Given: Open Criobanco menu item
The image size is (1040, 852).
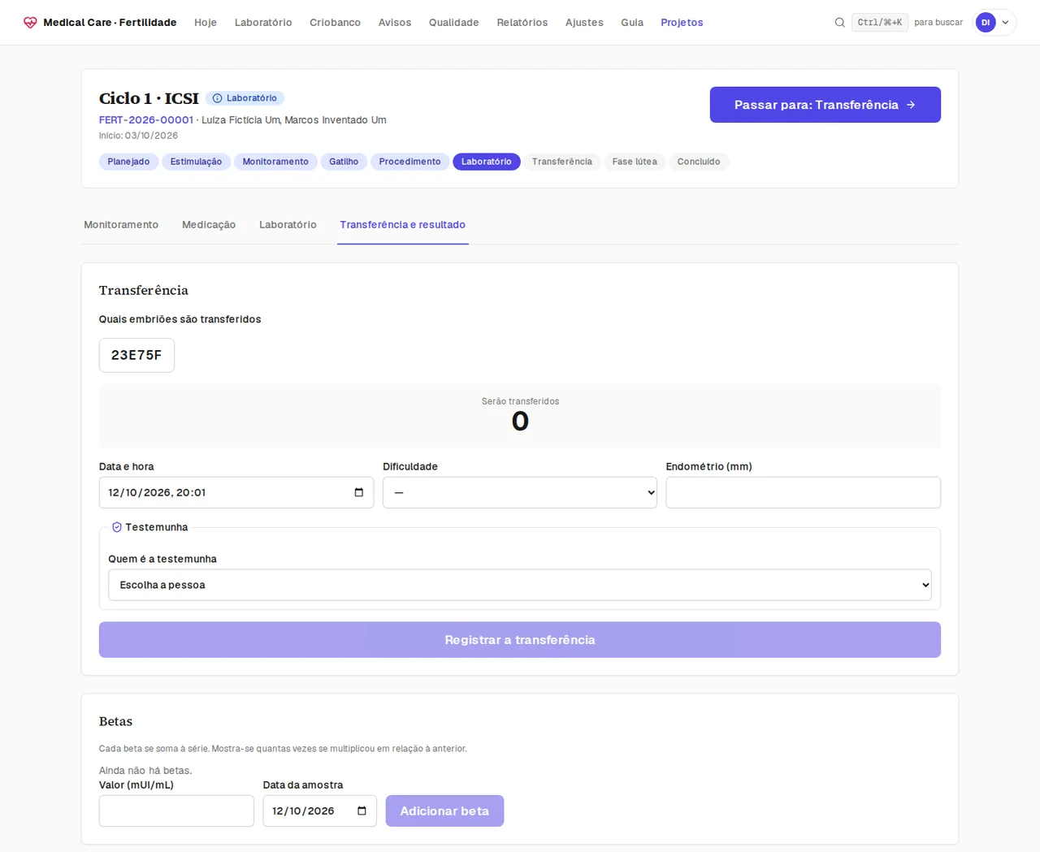Looking at the screenshot, I should [x=335, y=23].
